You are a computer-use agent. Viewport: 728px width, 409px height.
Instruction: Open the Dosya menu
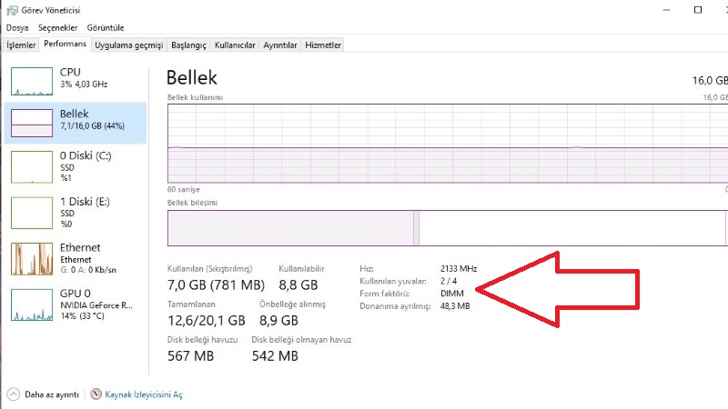[17, 28]
